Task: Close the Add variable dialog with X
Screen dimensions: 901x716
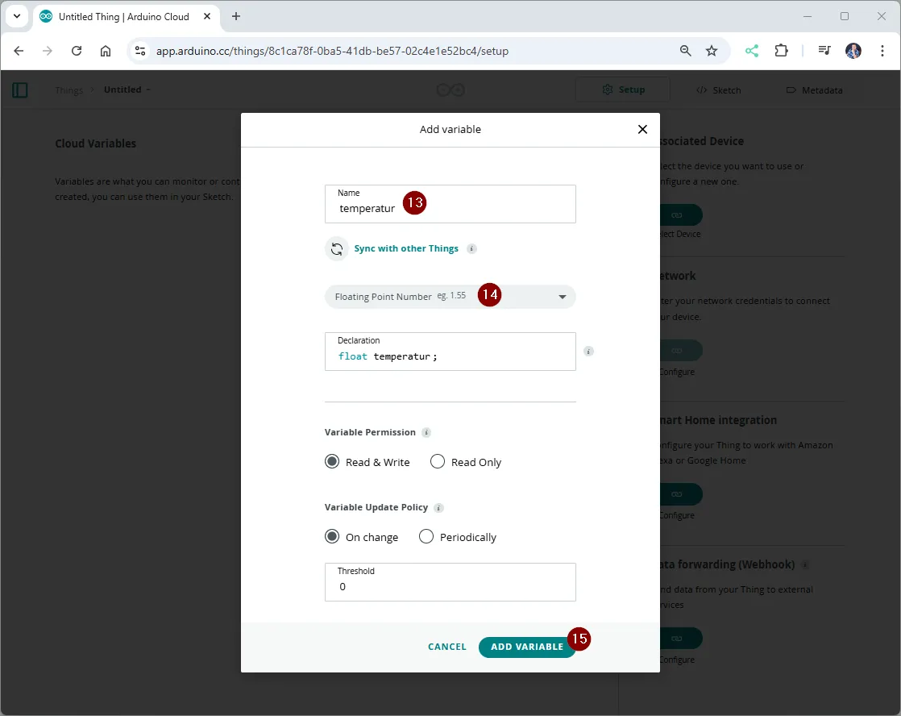Action: pos(642,129)
